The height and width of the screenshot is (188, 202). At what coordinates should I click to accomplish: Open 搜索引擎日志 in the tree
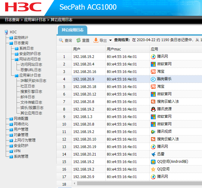(31, 92)
